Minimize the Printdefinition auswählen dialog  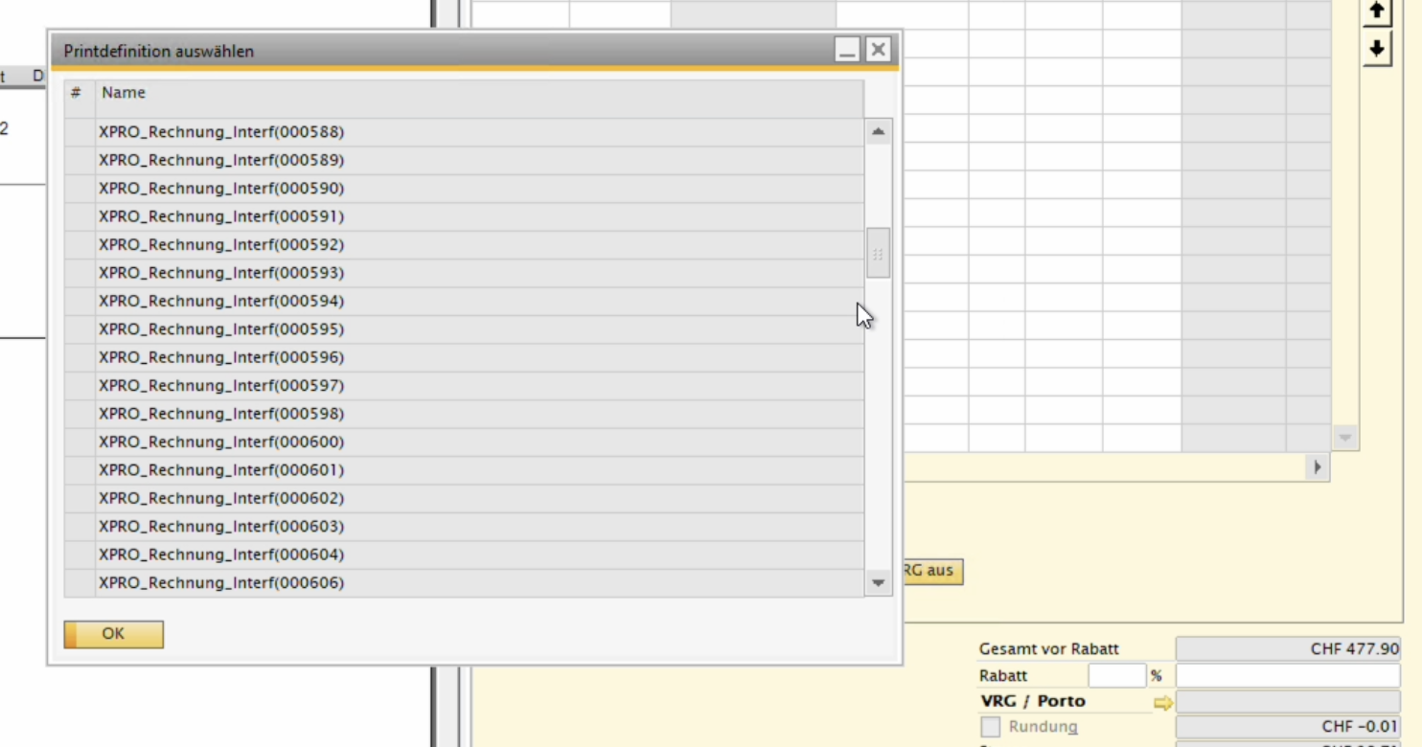pos(847,51)
